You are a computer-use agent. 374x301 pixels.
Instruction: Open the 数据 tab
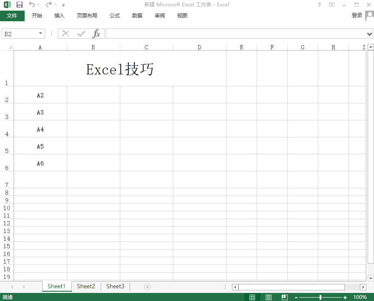[137, 16]
